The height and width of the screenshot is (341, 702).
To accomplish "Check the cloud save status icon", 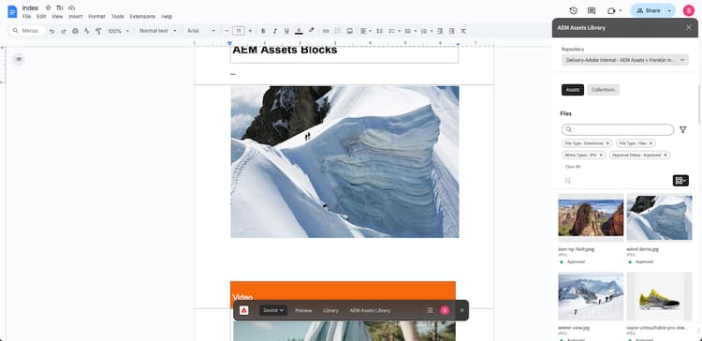I will tap(72, 7).
